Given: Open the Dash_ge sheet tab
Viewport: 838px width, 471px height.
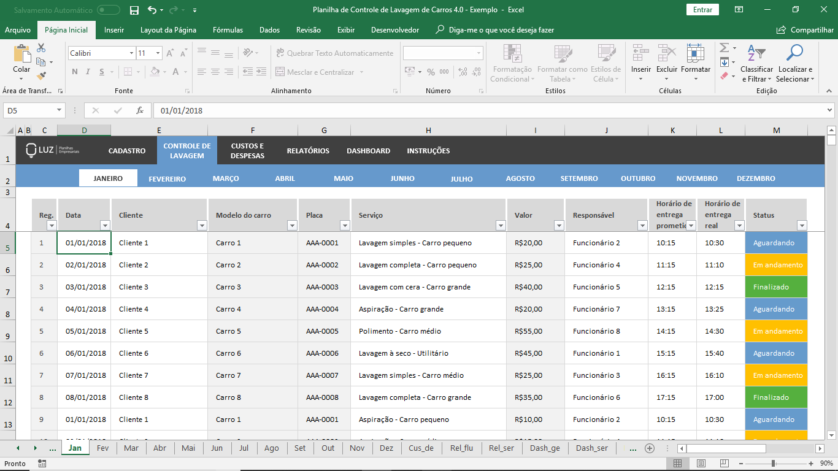Looking at the screenshot, I should click(545, 448).
